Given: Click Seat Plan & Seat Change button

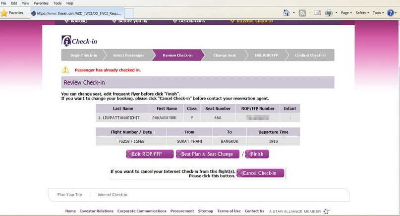Looking at the screenshot, I should [207, 154].
